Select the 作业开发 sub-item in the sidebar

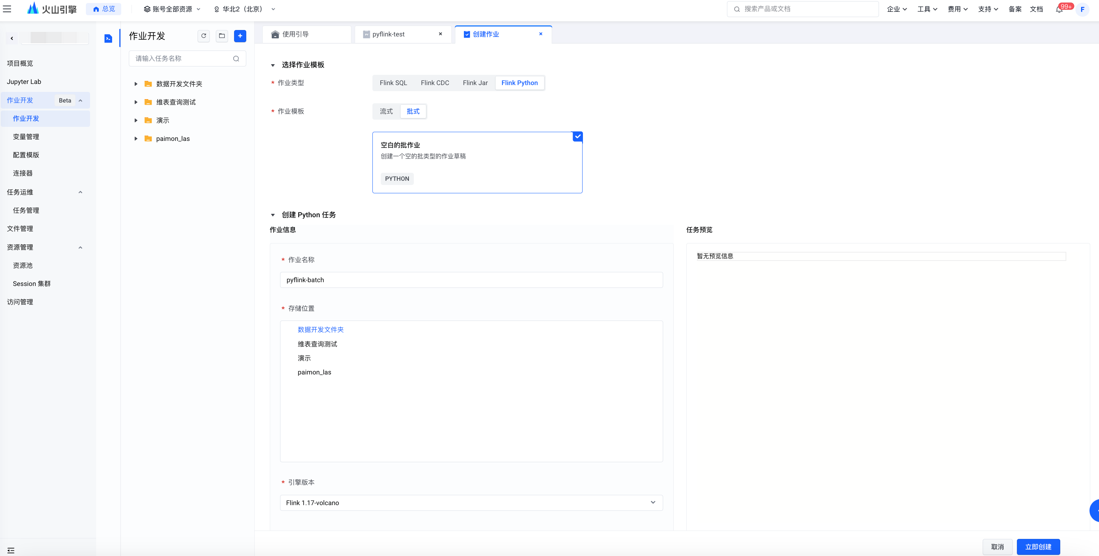coord(45,118)
